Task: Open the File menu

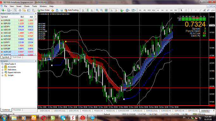Action: coord(5,6)
